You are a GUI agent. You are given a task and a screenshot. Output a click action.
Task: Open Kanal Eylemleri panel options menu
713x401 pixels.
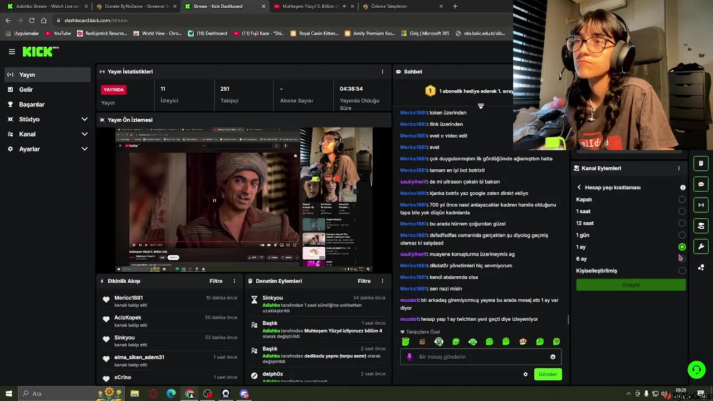678,168
